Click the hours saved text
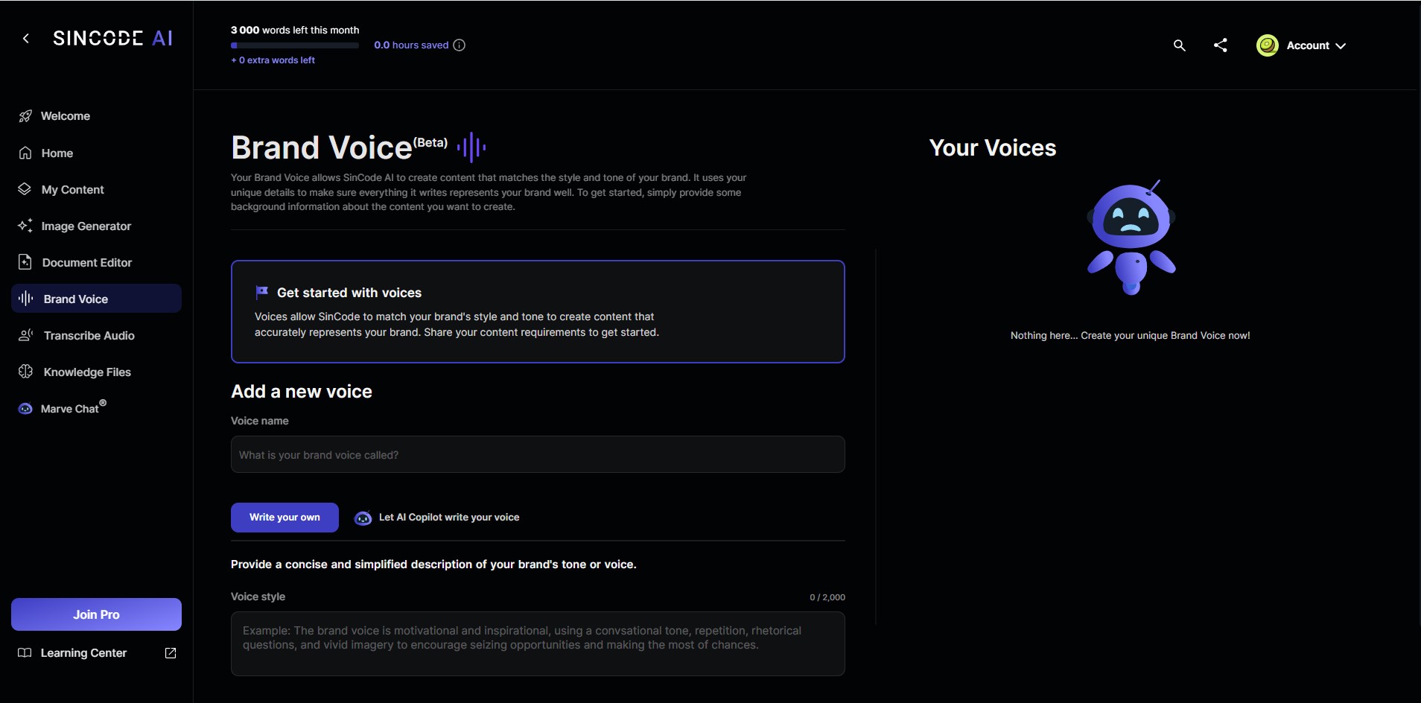Image resolution: width=1421 pixels, height=703 pixels. coord(411,45)
